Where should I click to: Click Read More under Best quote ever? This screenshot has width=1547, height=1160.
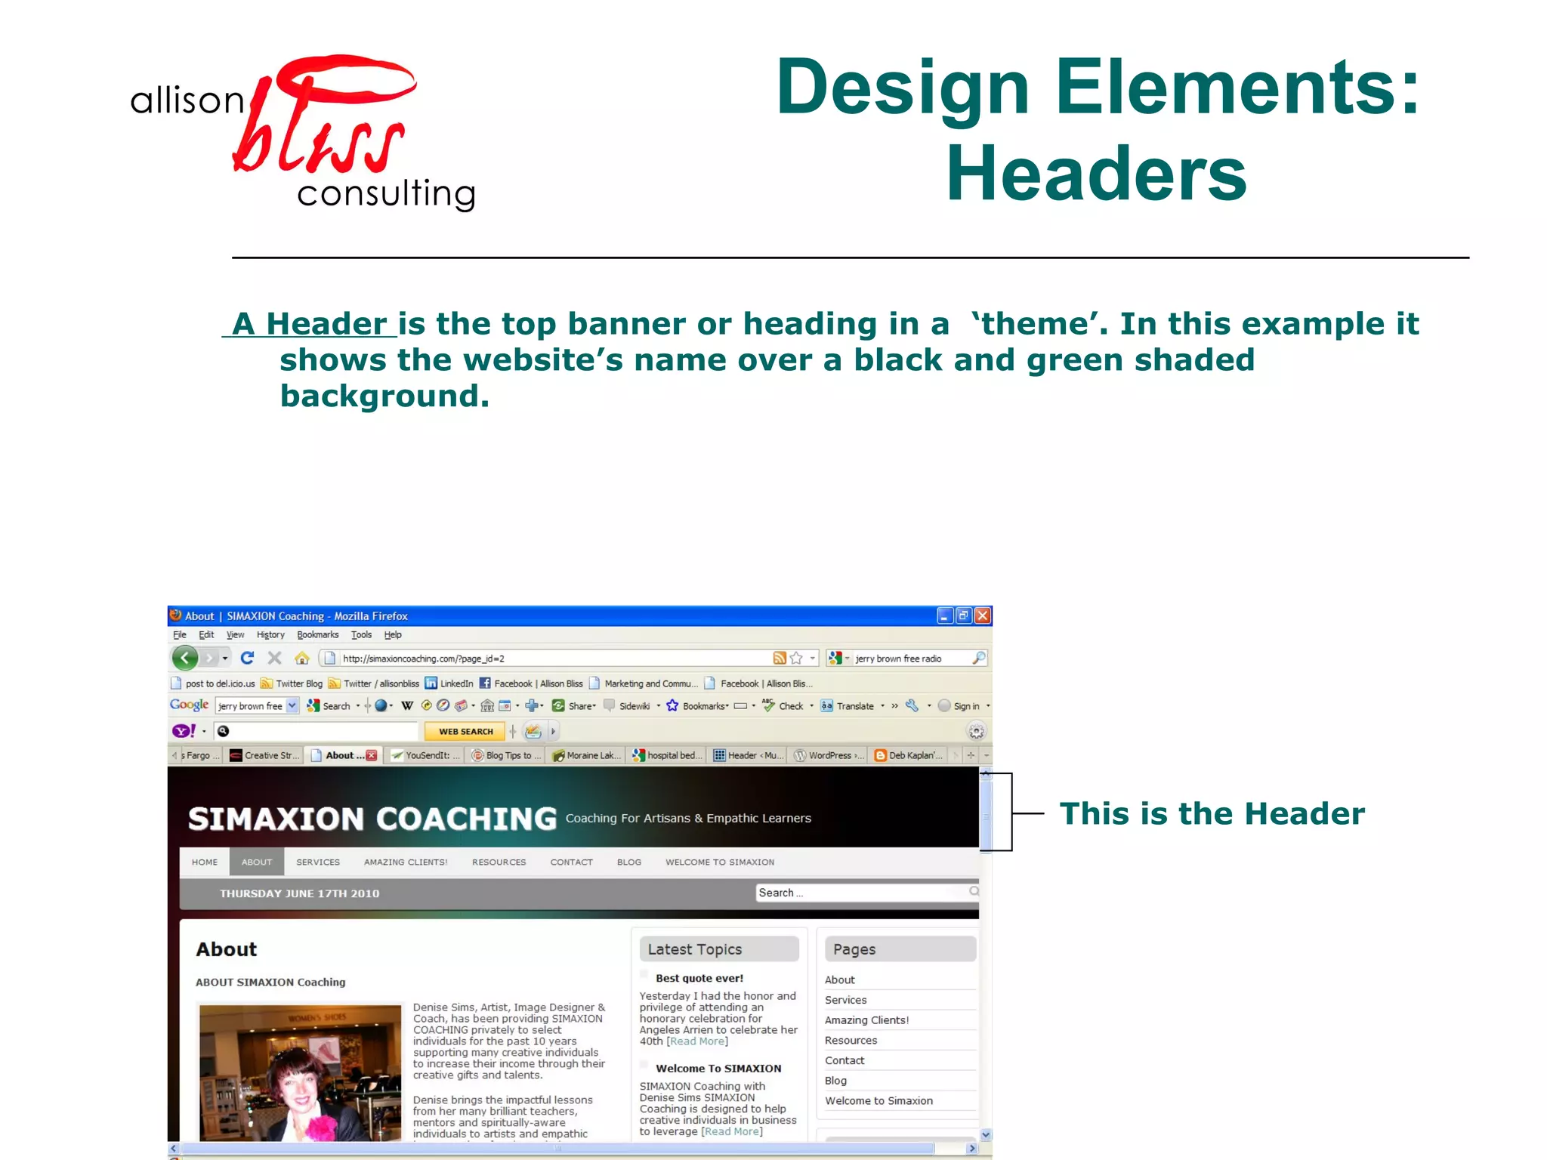click(x=698, y=1041)
